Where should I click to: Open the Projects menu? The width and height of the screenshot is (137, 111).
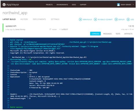(x=49, y=5)
